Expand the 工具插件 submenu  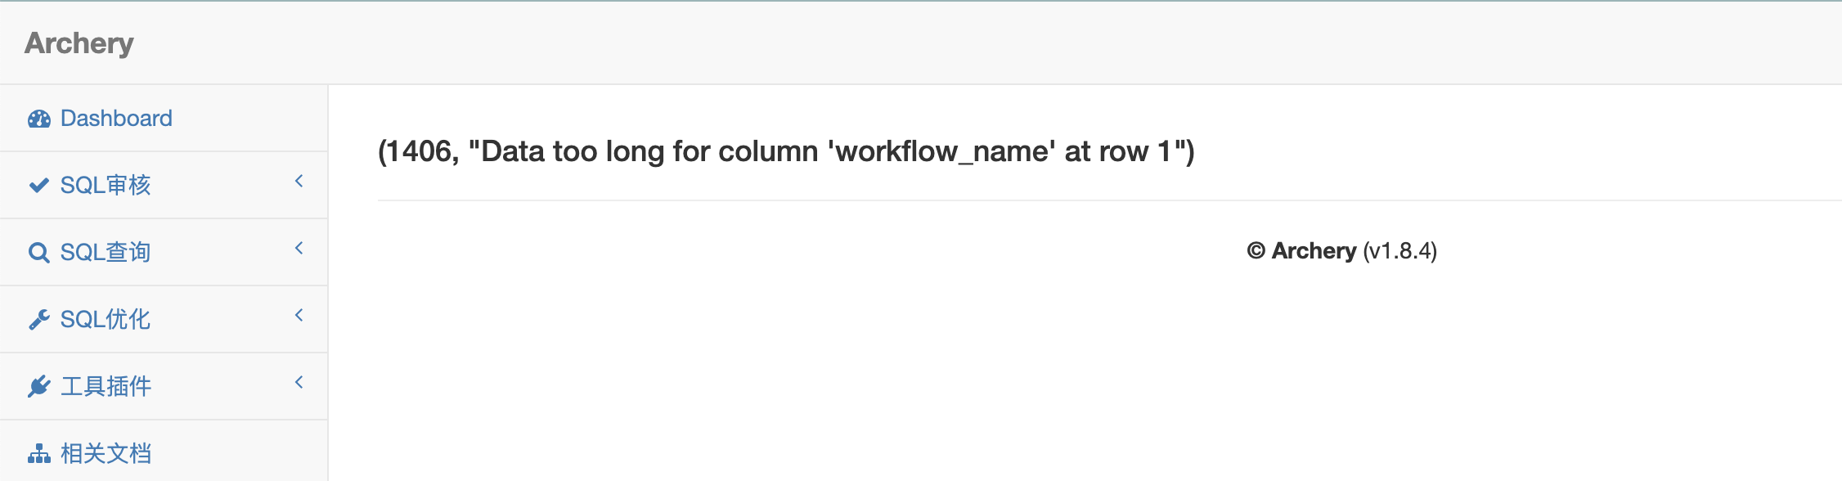297,385
